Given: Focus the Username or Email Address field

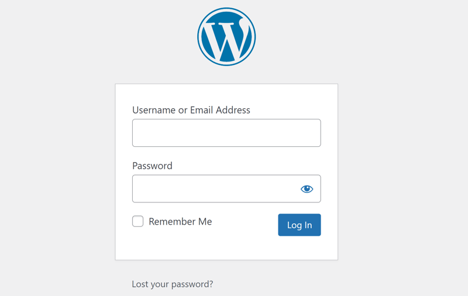Looking at the screenshot, I should pos(226,133).
